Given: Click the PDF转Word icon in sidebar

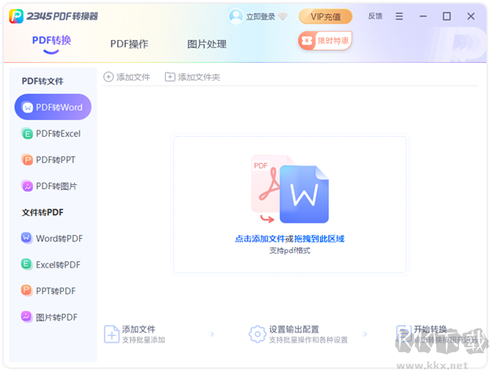Looking at the screenshot, I should click(27, 108).
